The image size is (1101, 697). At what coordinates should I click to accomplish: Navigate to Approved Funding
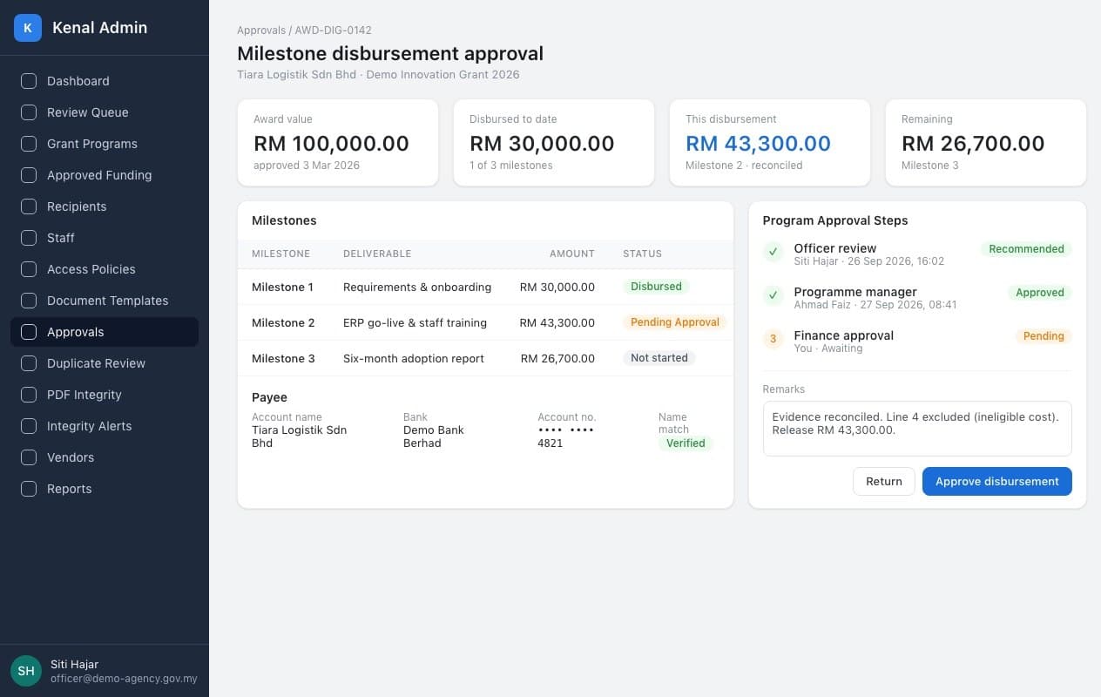(105, 175)
